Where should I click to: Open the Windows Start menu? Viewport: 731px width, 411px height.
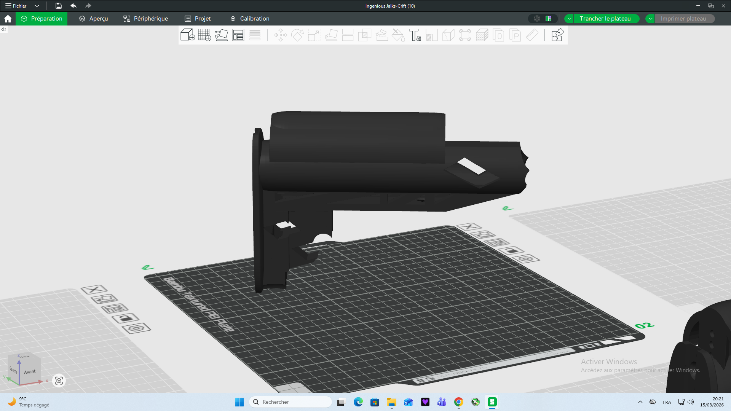pyautogui.click(x=239, y=402)
